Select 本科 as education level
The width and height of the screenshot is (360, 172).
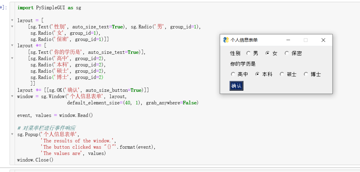point(257,74)
